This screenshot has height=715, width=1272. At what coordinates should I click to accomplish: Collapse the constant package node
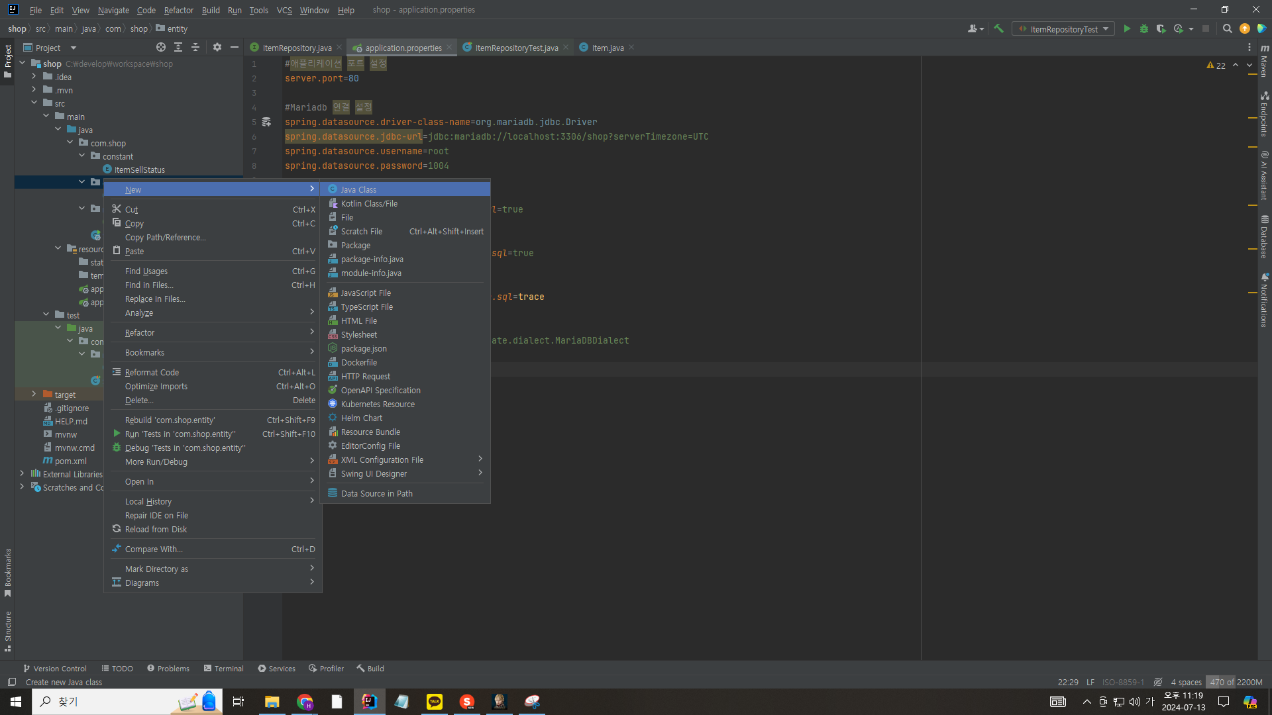(x=81, y=156)
